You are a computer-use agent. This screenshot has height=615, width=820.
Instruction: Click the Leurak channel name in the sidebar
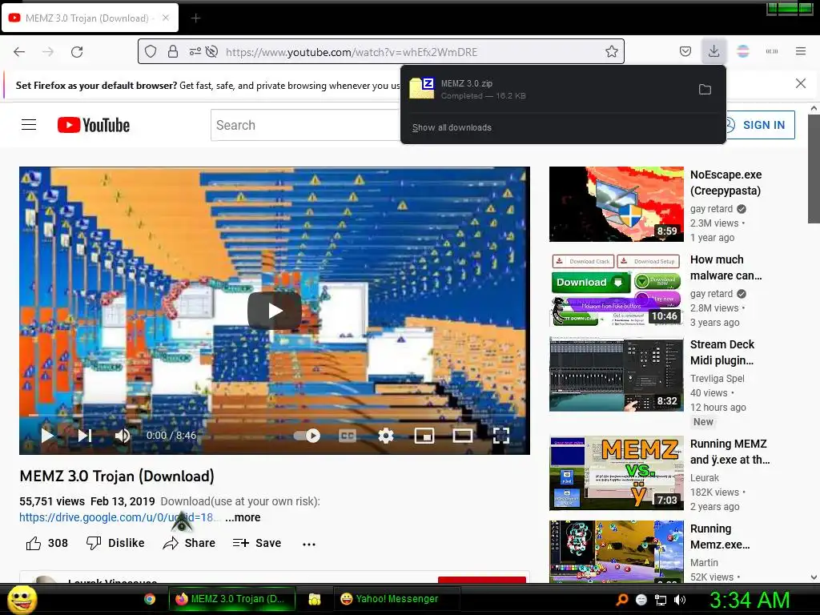click(x=705, y=477)
